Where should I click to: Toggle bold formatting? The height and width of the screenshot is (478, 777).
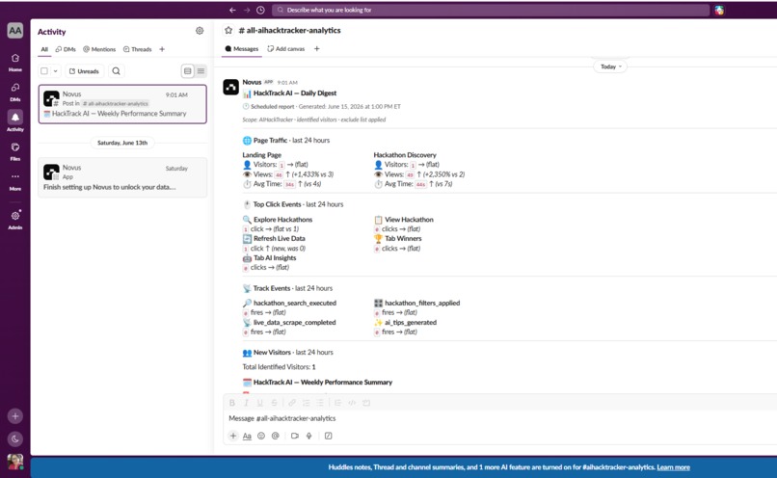pyautogui.click(x=232, y=403)
